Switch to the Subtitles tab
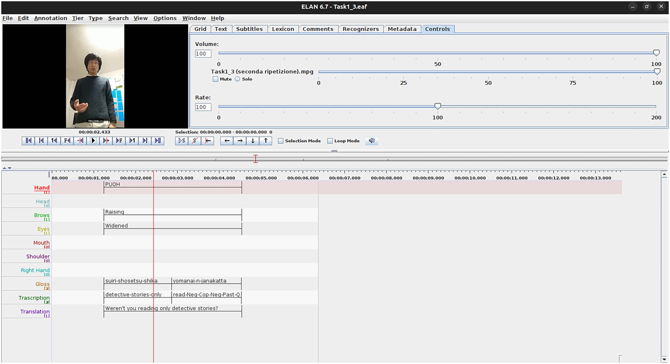The height and width of the screenshot is (364, 670). click(249, 29)
